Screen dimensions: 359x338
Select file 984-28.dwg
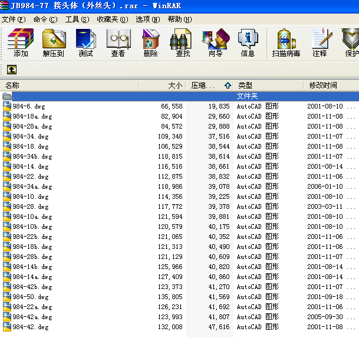pyautogui.click(x=31, y=206)
